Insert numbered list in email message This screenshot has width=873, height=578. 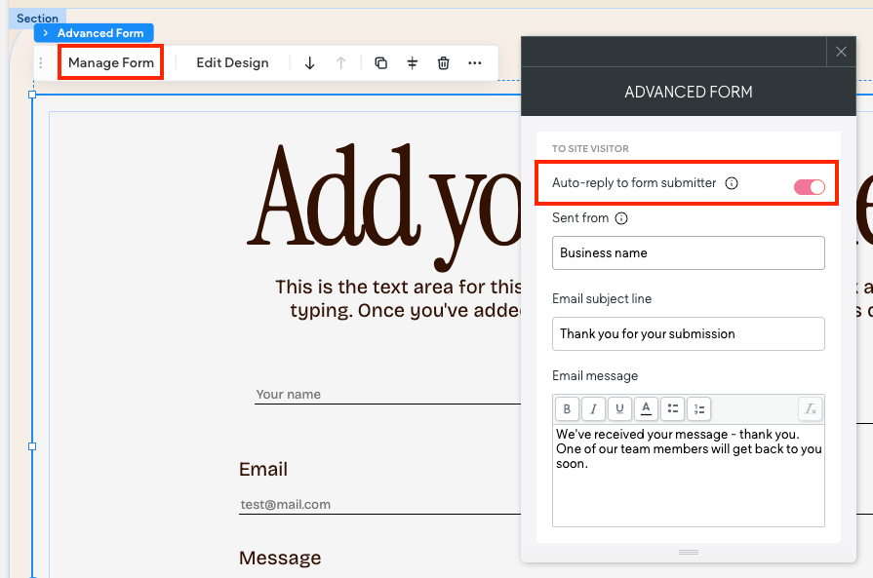(x=698, y=408)
